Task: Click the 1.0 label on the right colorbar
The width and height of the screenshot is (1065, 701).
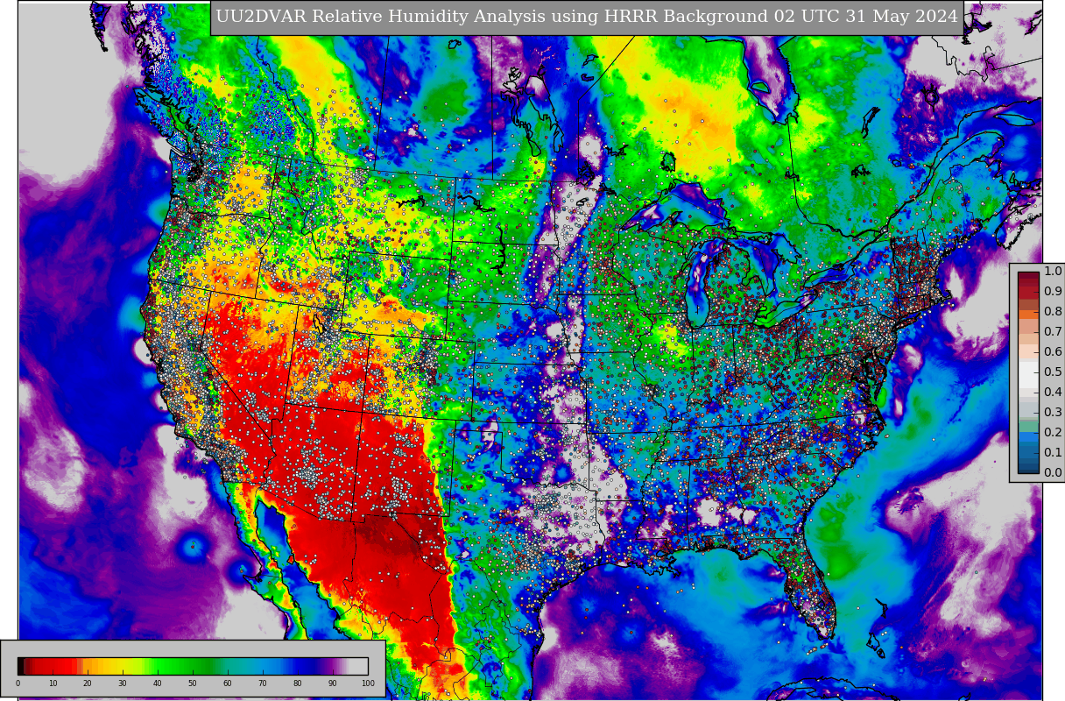Action: point(1053,271)
